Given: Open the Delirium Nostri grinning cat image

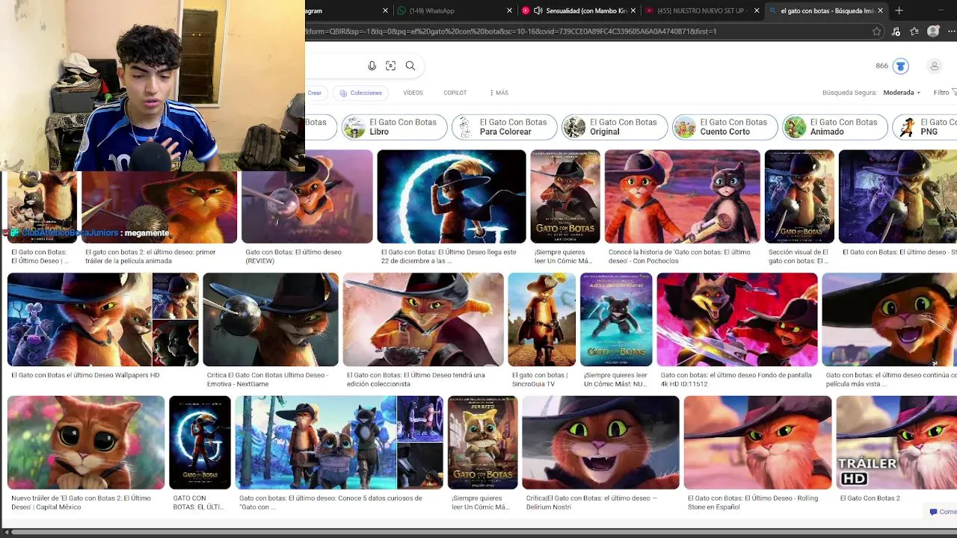Looking at the screenshot, I should [x=600, y=442].
